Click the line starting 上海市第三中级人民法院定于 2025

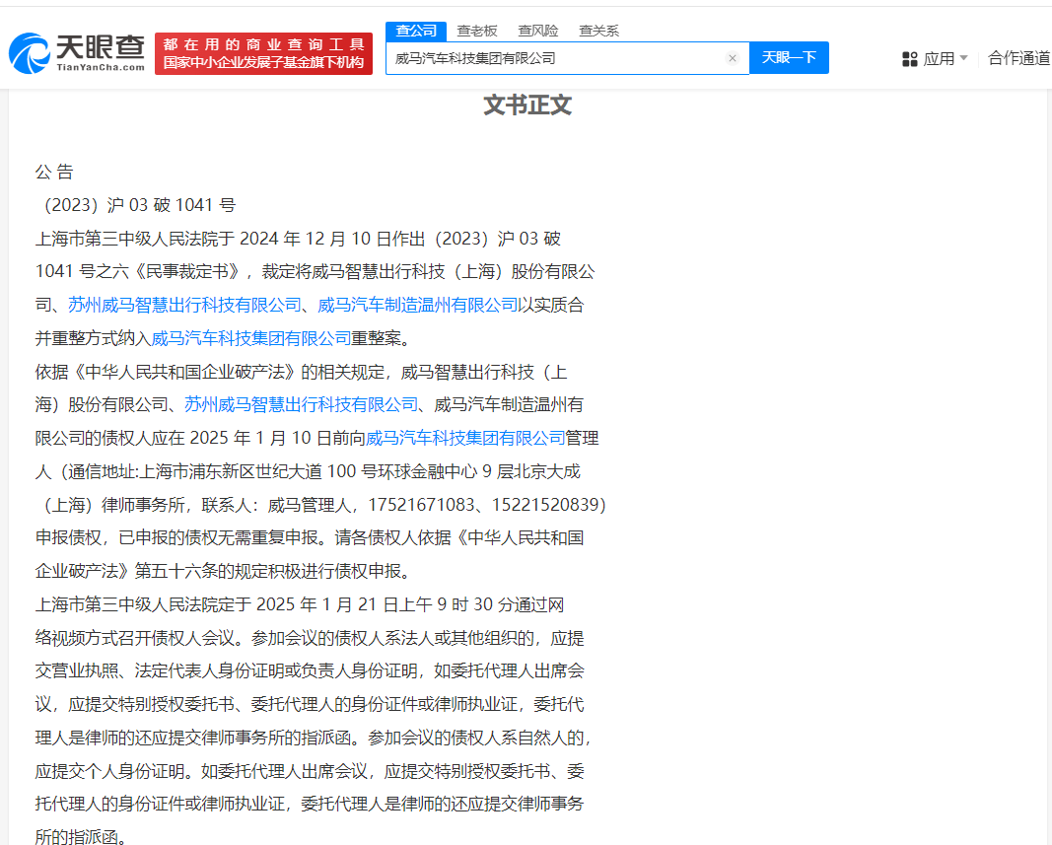tap(299, 604)
